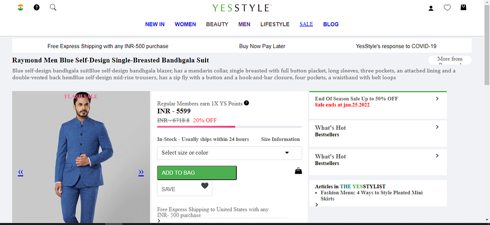Screen dimensions: 490x225
Task: Expand the first What's Hot Bestsellers arrow
Action: (x=437, y=127)
